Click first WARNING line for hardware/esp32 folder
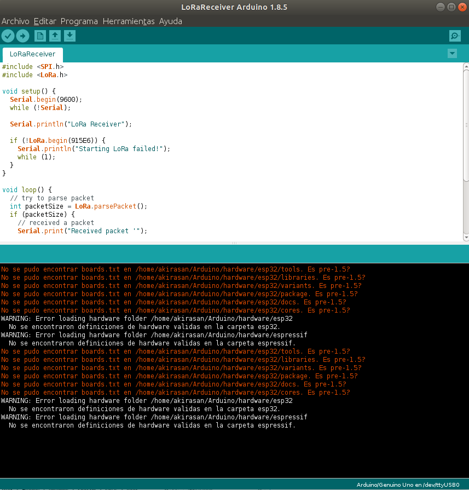Image resolution: width=469 pixels, height=490 pixels. coord(147,319)
